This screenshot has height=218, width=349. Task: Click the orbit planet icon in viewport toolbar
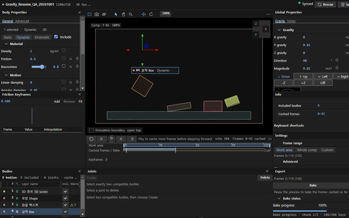coord(104,14)
